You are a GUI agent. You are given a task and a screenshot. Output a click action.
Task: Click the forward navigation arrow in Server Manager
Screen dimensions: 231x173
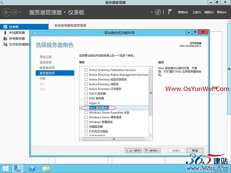[14, 12]
